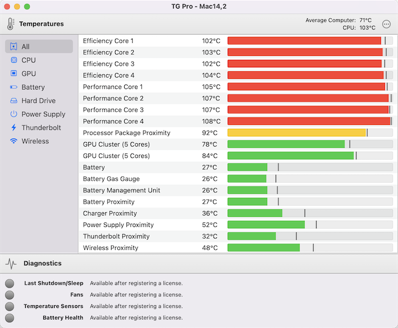Click the Temperature Sensors status indicator

(10, 306)
